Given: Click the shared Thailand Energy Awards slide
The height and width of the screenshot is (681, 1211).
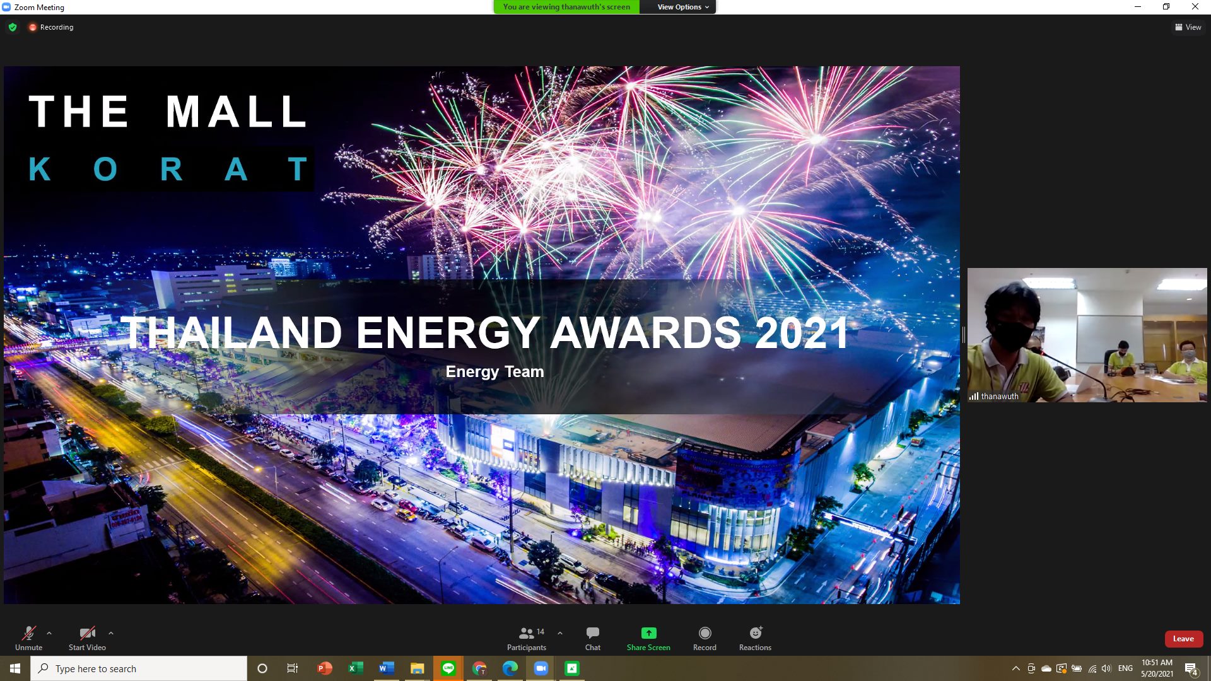Looking at the screenshot, I should point(482,335).
